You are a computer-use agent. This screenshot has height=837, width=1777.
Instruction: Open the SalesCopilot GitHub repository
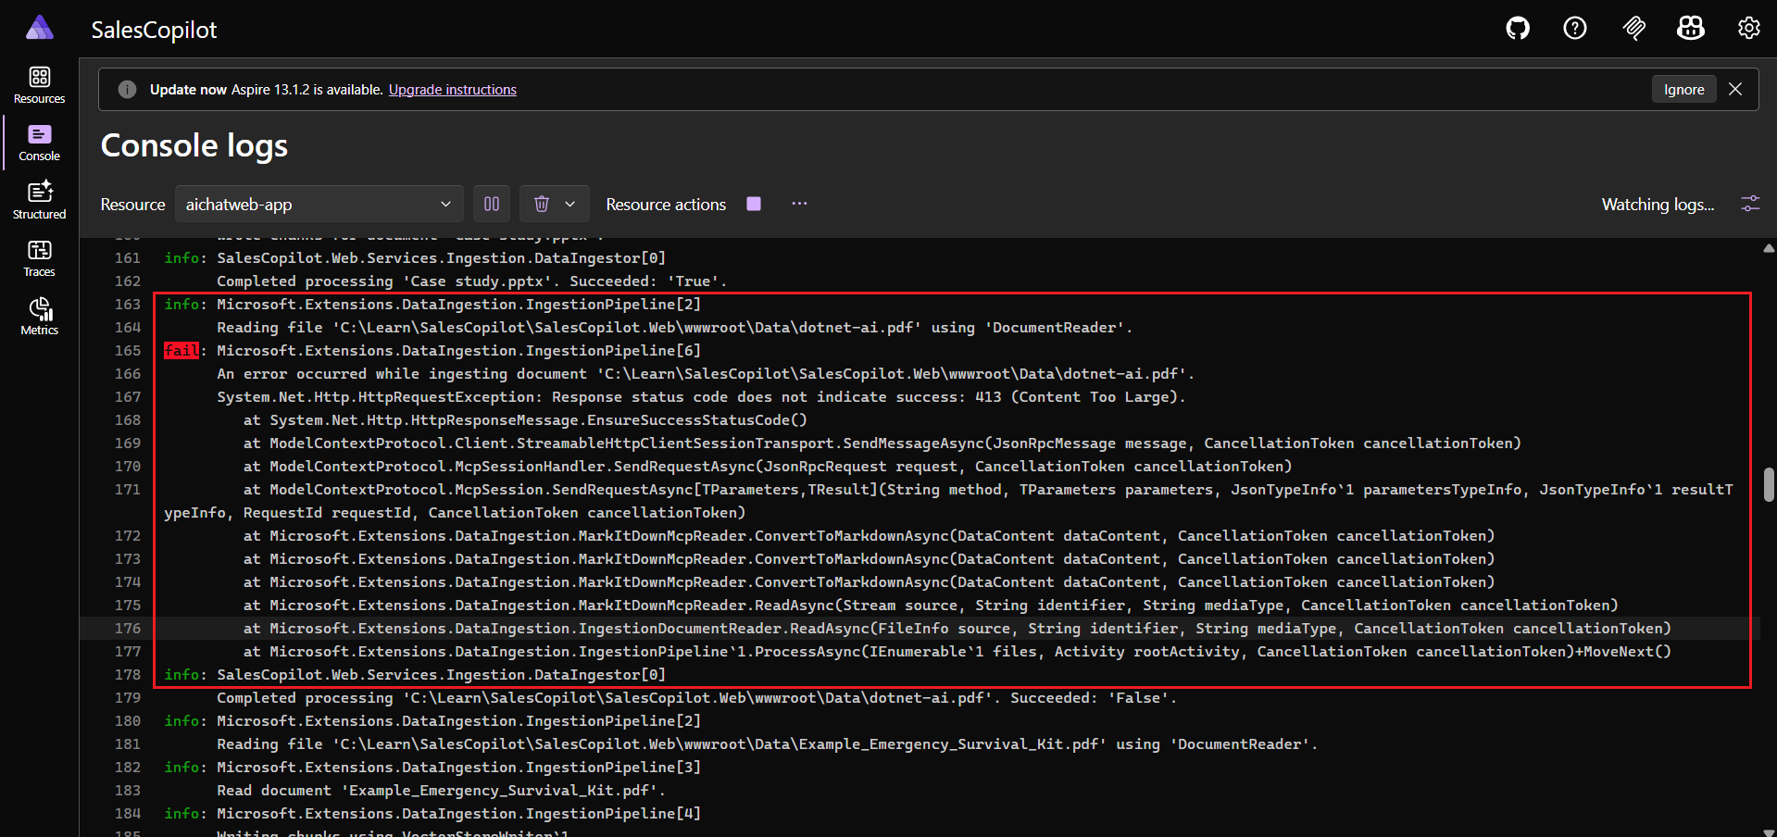point(1517,28)
